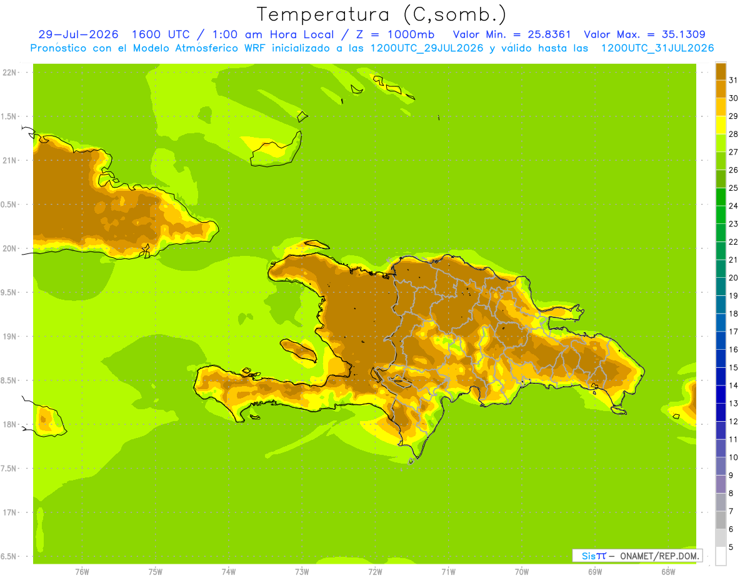Viewport: 750px width, 580px height.
Task: Click the "Valor Max. = 35.1309" value
Action: pos(644,34)
